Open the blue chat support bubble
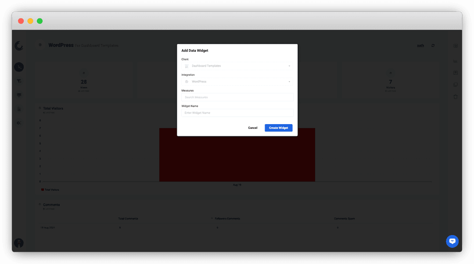The image size is (474, 264). click(x=452, y=241)
